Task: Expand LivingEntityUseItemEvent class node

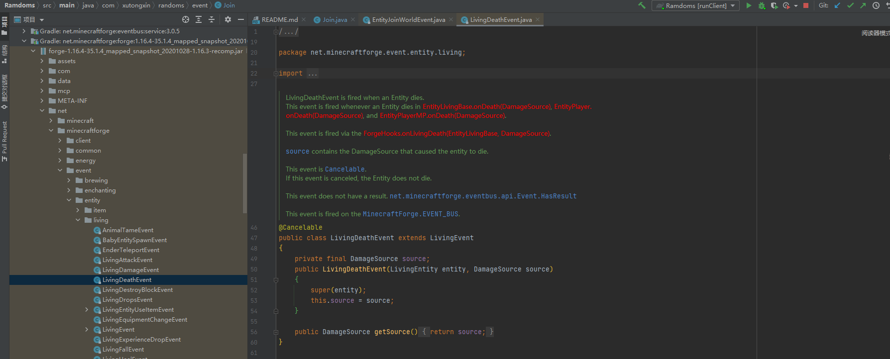Action: point(87,309)
